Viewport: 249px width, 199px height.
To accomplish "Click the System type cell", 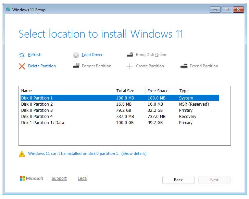I will (x=186, y=98).
